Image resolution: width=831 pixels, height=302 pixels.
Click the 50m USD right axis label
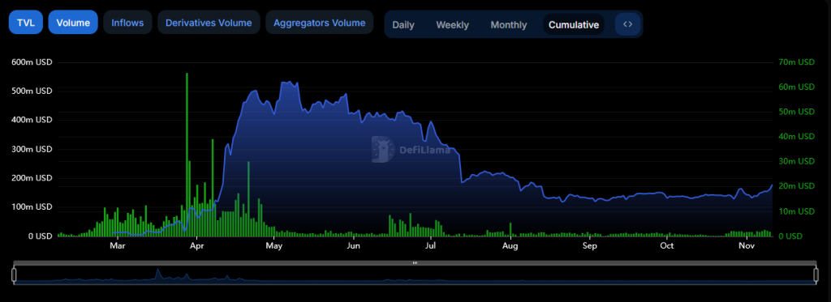(x=797, y=112)
